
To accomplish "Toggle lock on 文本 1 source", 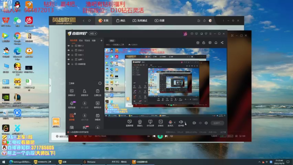I will coord(72,55).
